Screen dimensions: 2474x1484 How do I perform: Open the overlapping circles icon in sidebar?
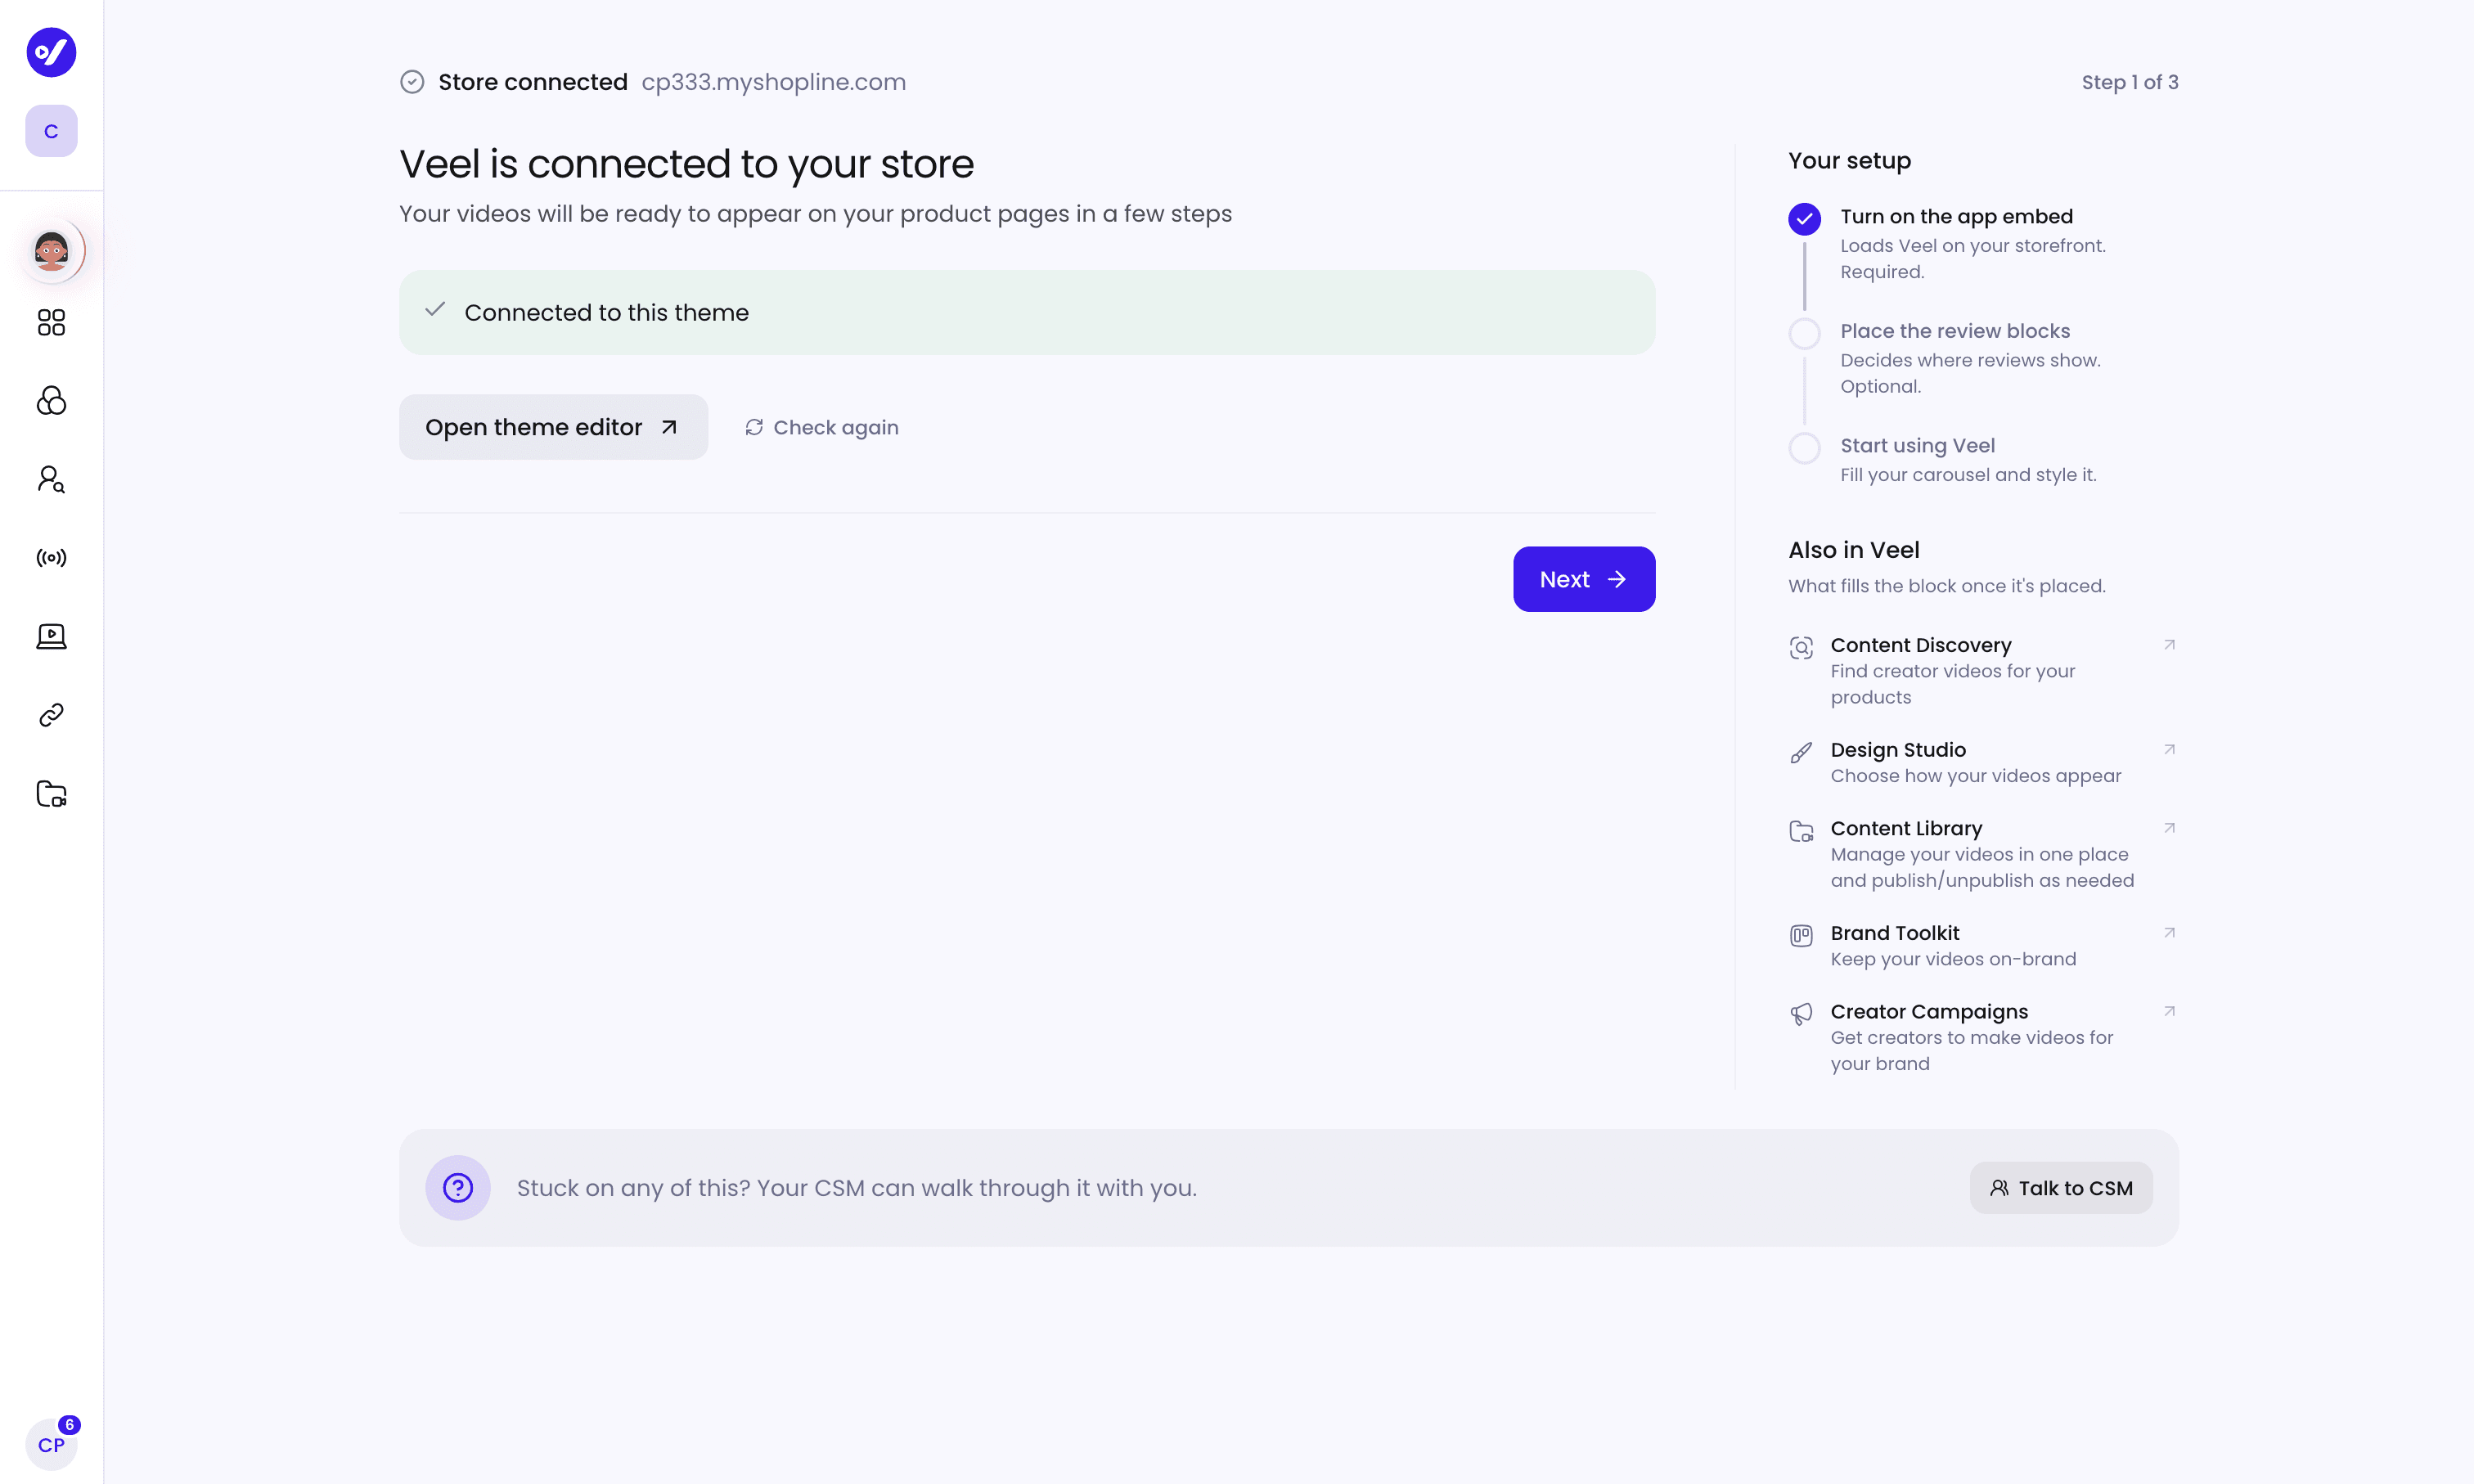tap(51, 401)
